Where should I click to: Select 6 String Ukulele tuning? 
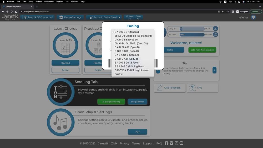133,70
